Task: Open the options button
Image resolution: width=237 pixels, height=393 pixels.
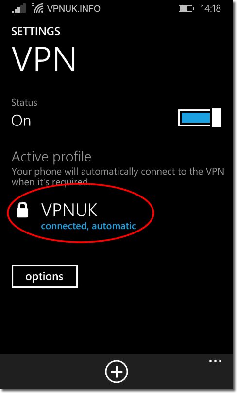Action: click(x=45, y=276)
